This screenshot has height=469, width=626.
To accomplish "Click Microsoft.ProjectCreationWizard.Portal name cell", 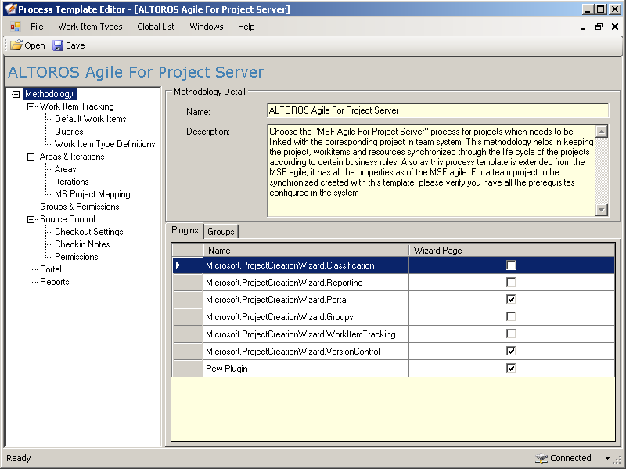I will pos(306,300).
